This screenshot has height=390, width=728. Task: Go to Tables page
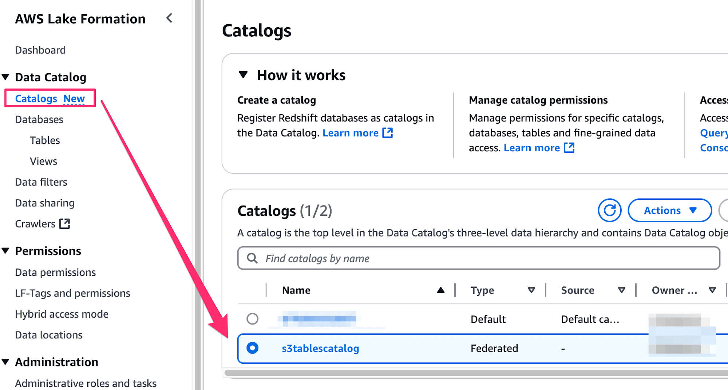[45, 140]
